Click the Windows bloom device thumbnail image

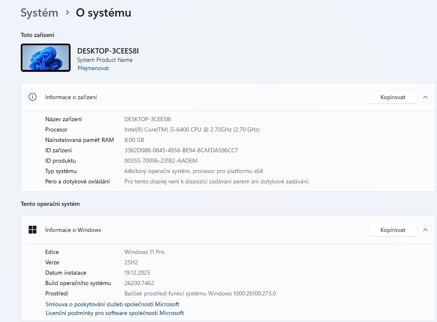pyautogui.click(x=46, y=57)
